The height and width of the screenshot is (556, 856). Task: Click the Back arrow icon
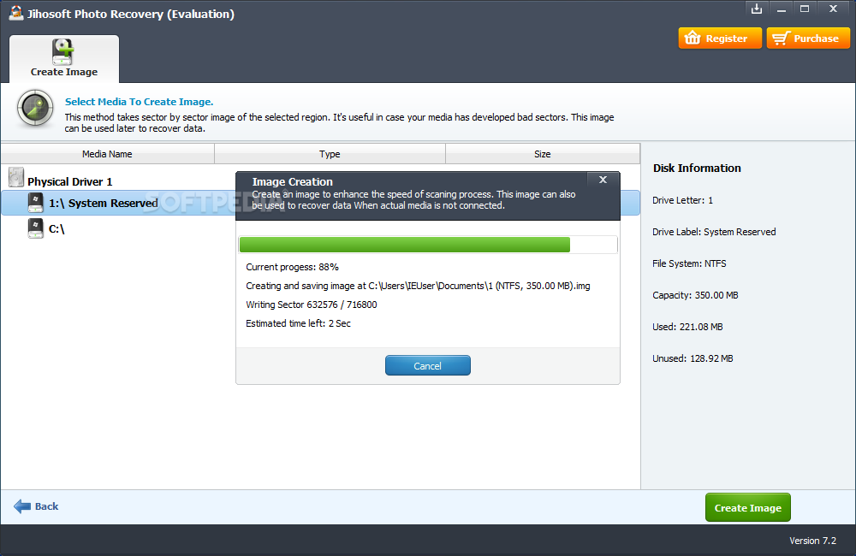(22, 506)
